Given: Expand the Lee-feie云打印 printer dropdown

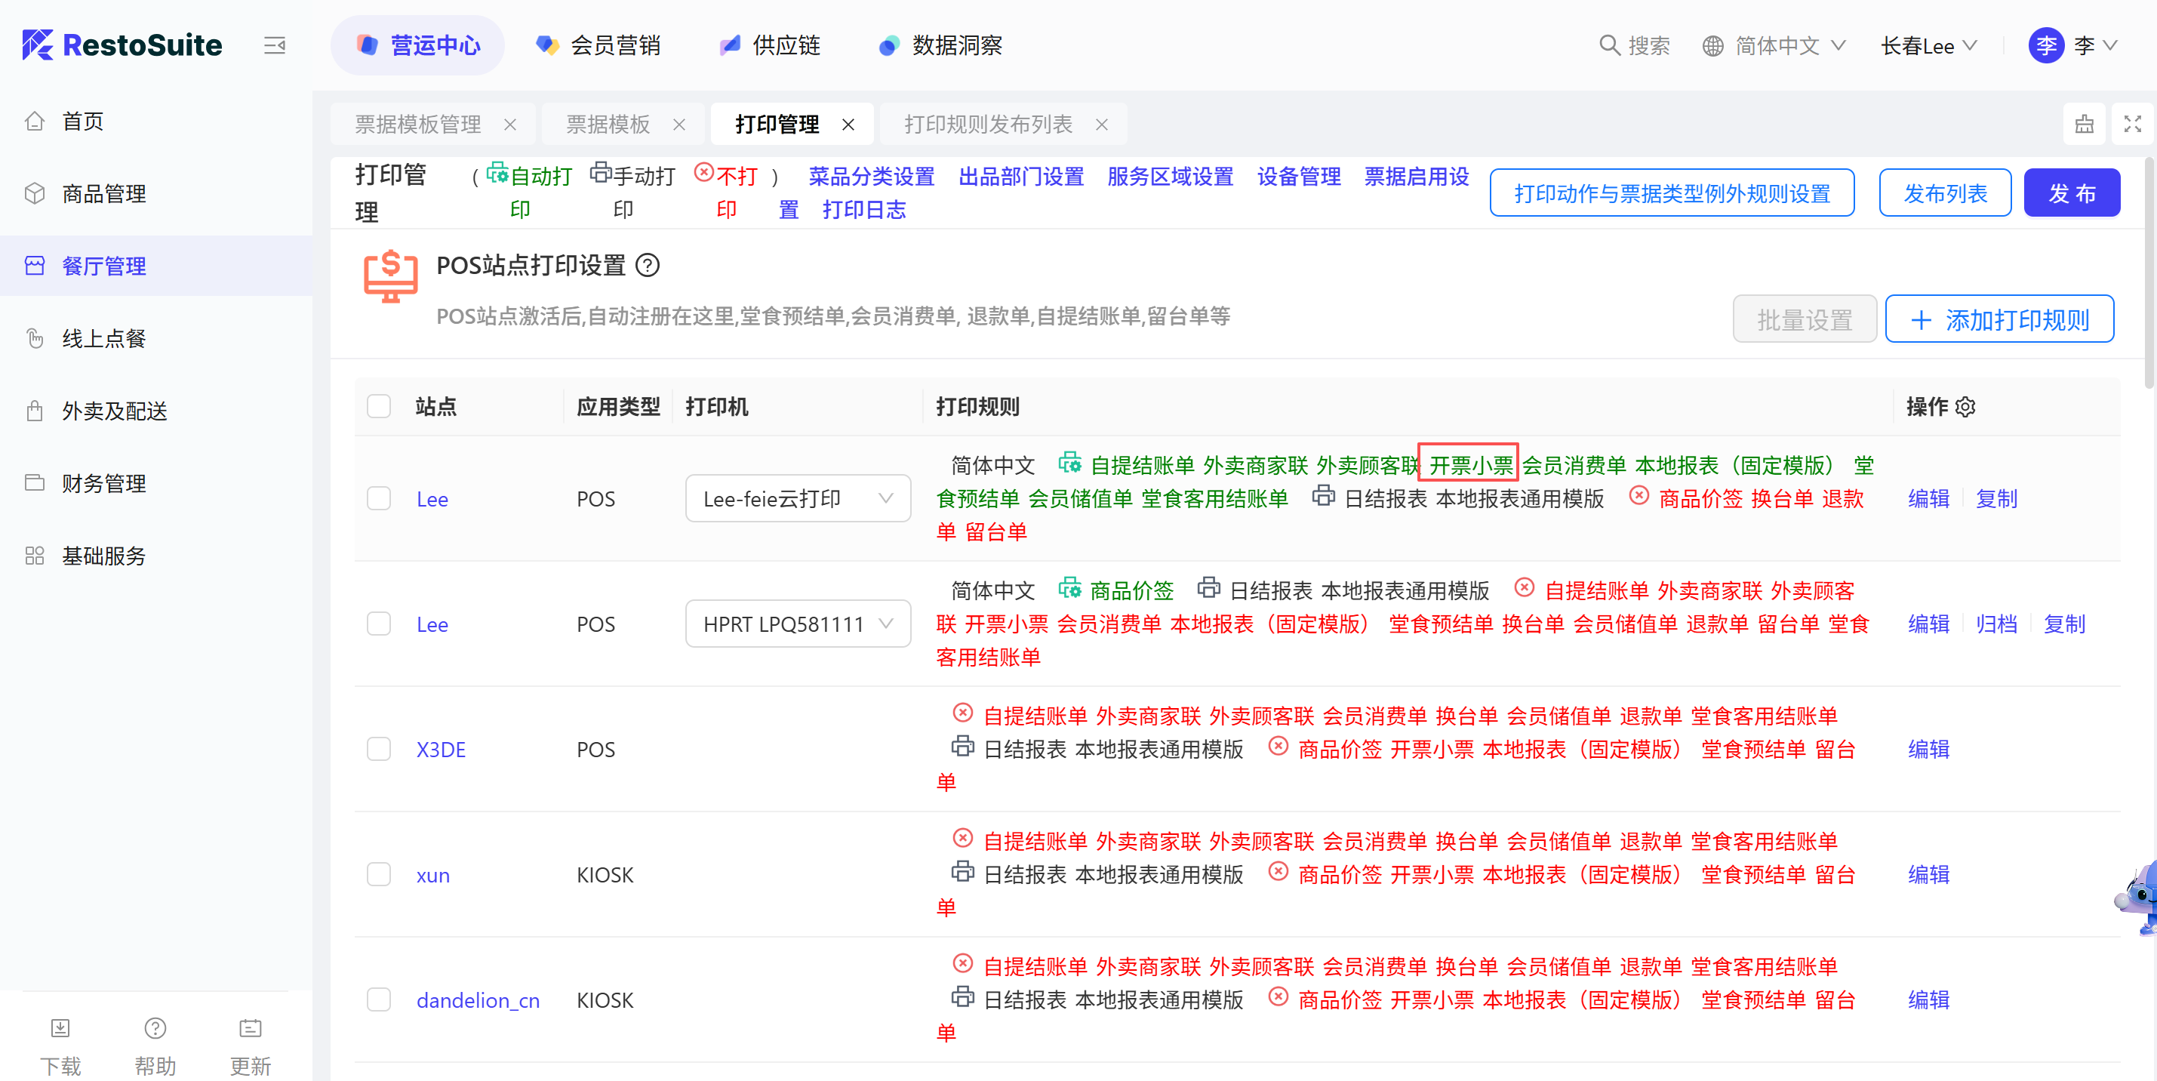Looking at the screenshot, I should coord(797,499).
